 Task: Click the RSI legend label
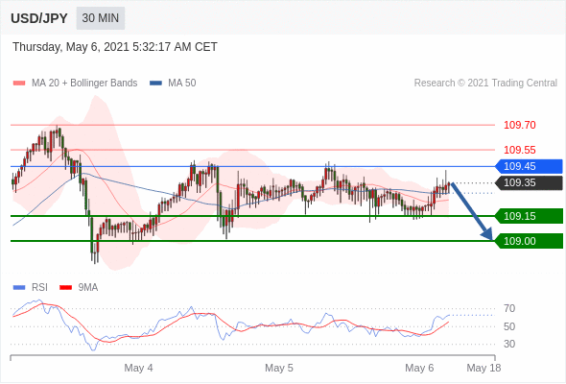[39, 288]
